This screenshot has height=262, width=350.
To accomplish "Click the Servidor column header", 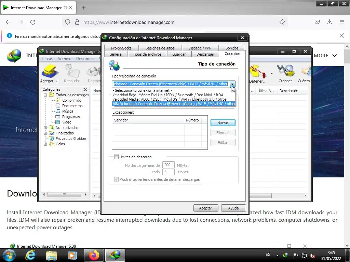I will click(x=148, y=120).
